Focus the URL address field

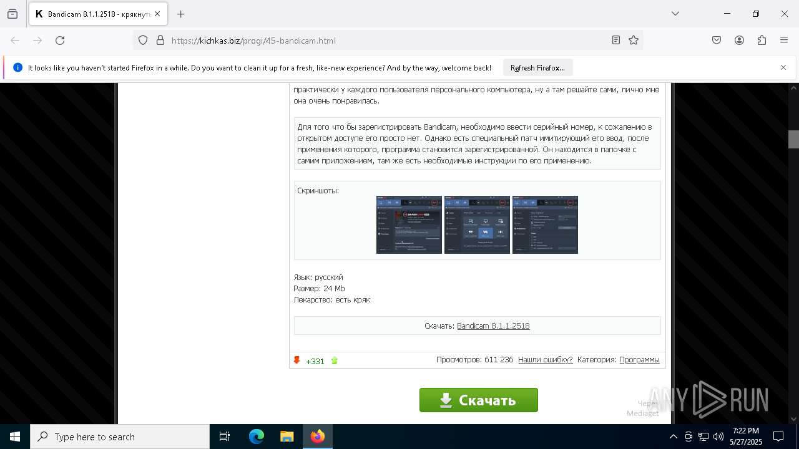387,41
